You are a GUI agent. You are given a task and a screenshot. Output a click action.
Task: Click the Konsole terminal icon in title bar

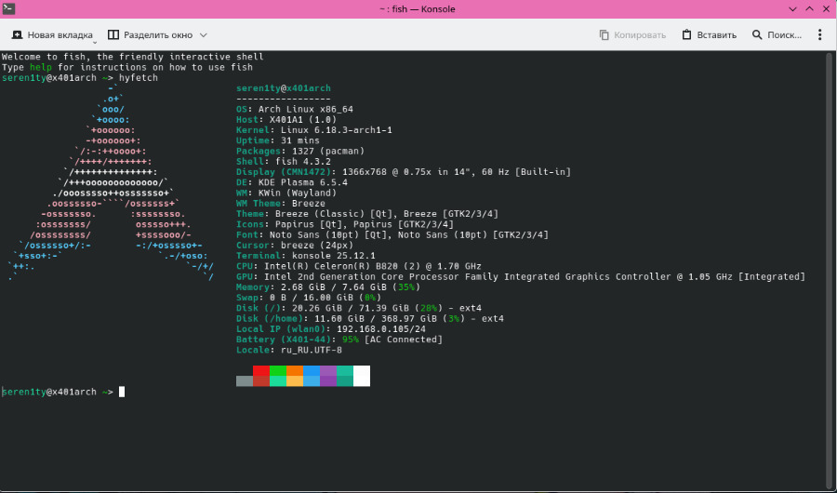click(x=10, y=8)
